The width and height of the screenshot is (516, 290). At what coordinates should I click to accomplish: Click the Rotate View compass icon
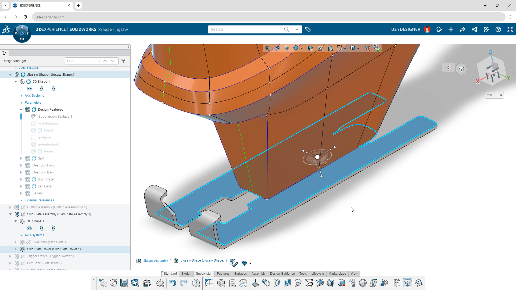(461, 69)
